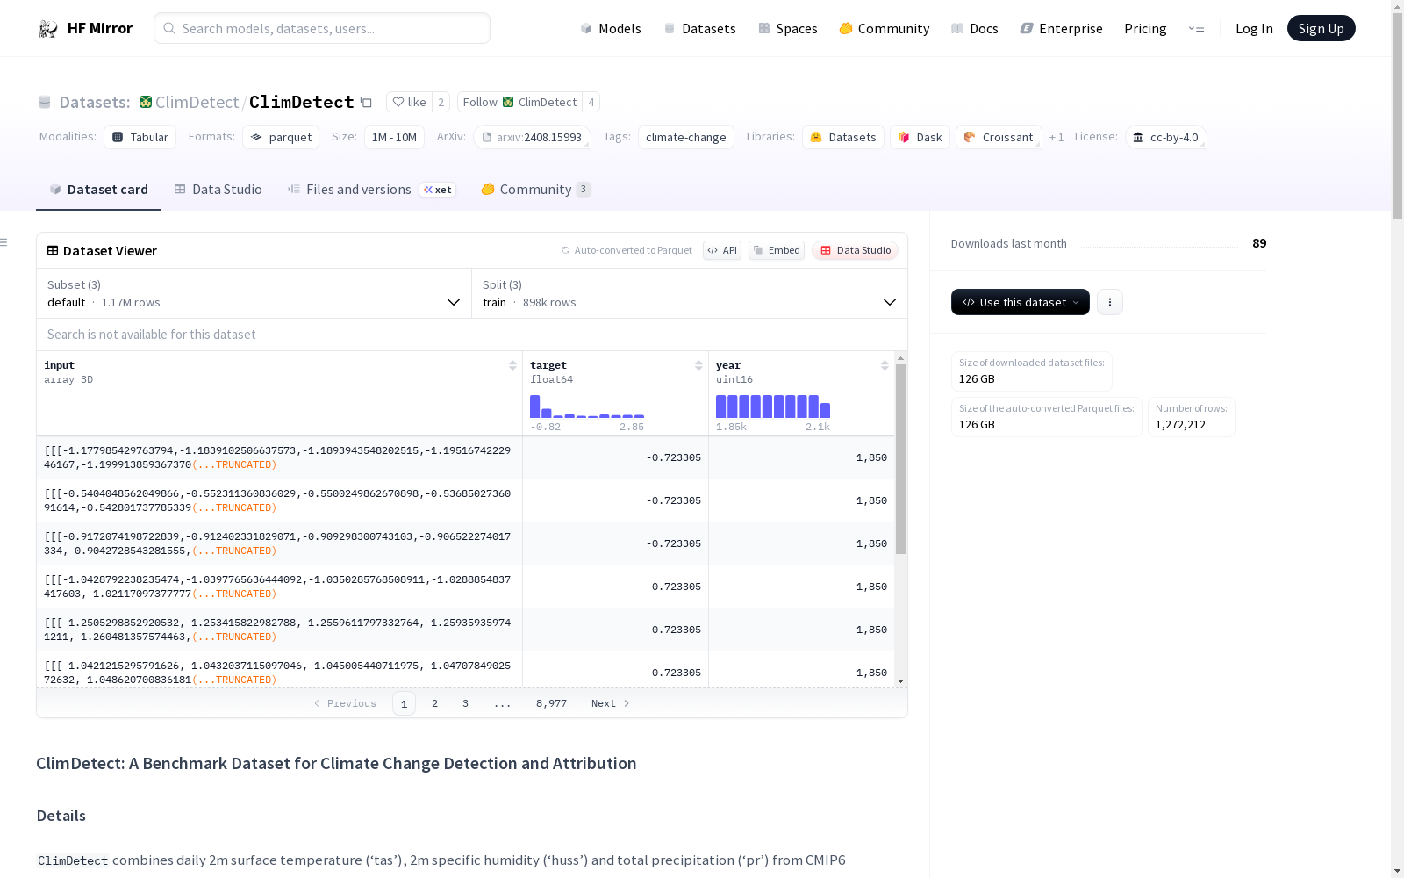Click the Tabular modality tag
The height and width of the screenshot is (878, 1404).
pyautogui.click(x=140, y=137)
